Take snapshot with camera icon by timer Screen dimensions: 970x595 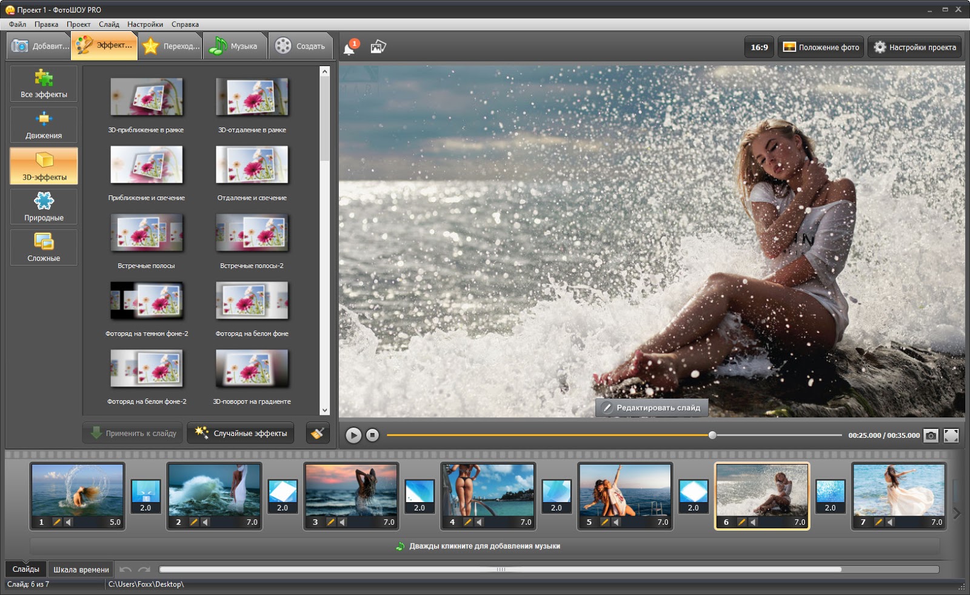point(931,435)
